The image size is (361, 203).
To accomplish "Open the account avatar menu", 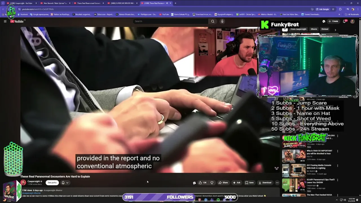I will [352, 21].
